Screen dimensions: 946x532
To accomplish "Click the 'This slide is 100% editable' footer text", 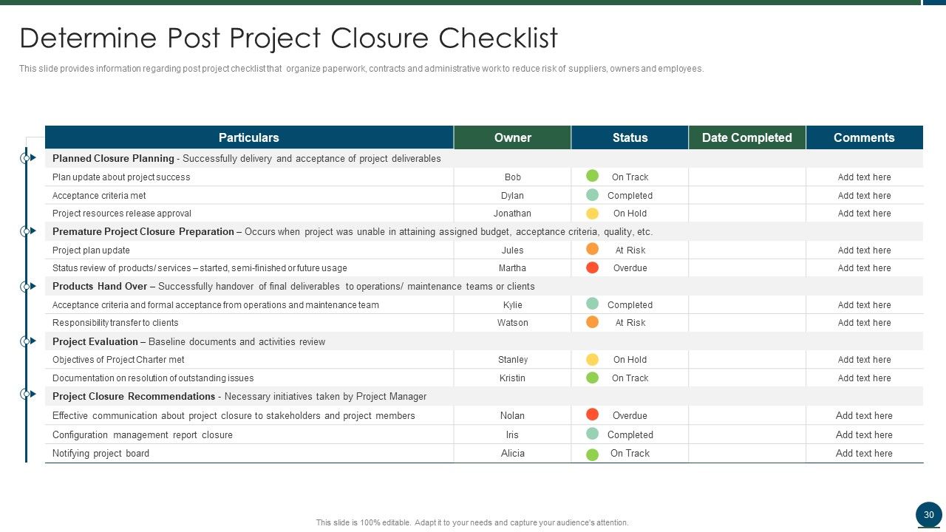I will click(472, 522).
